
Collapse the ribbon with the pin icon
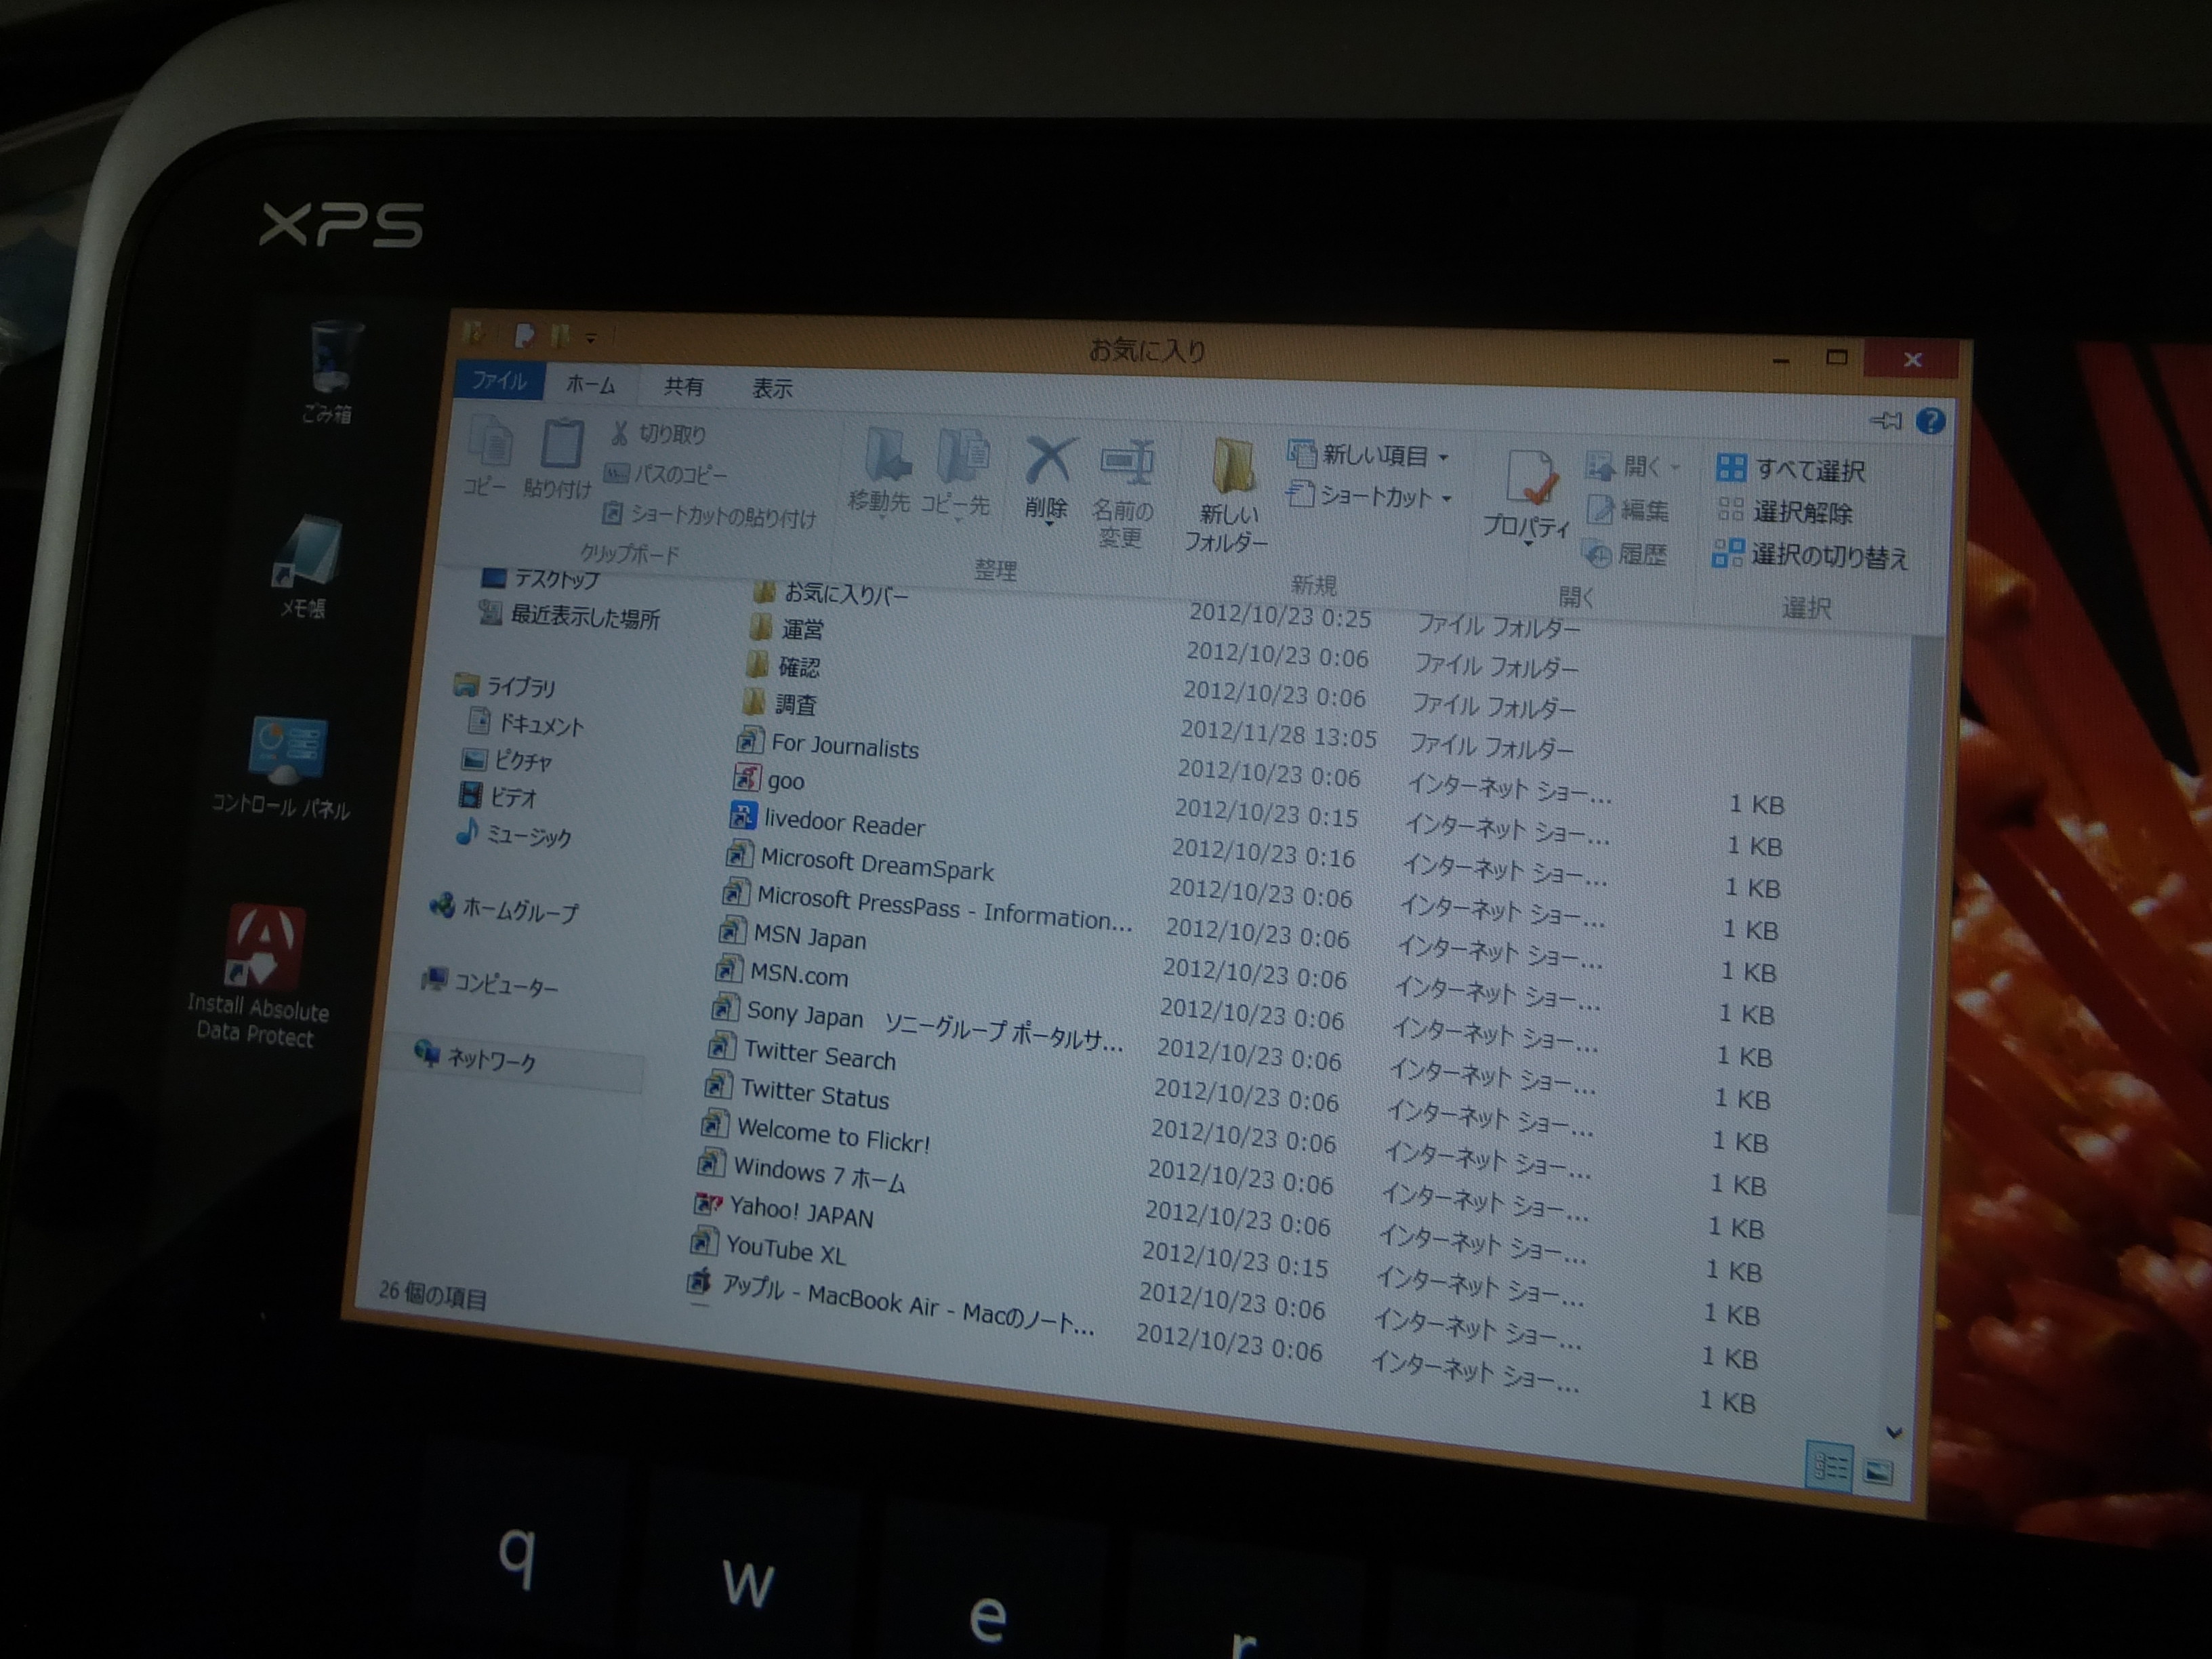[x=1885, y=420]
